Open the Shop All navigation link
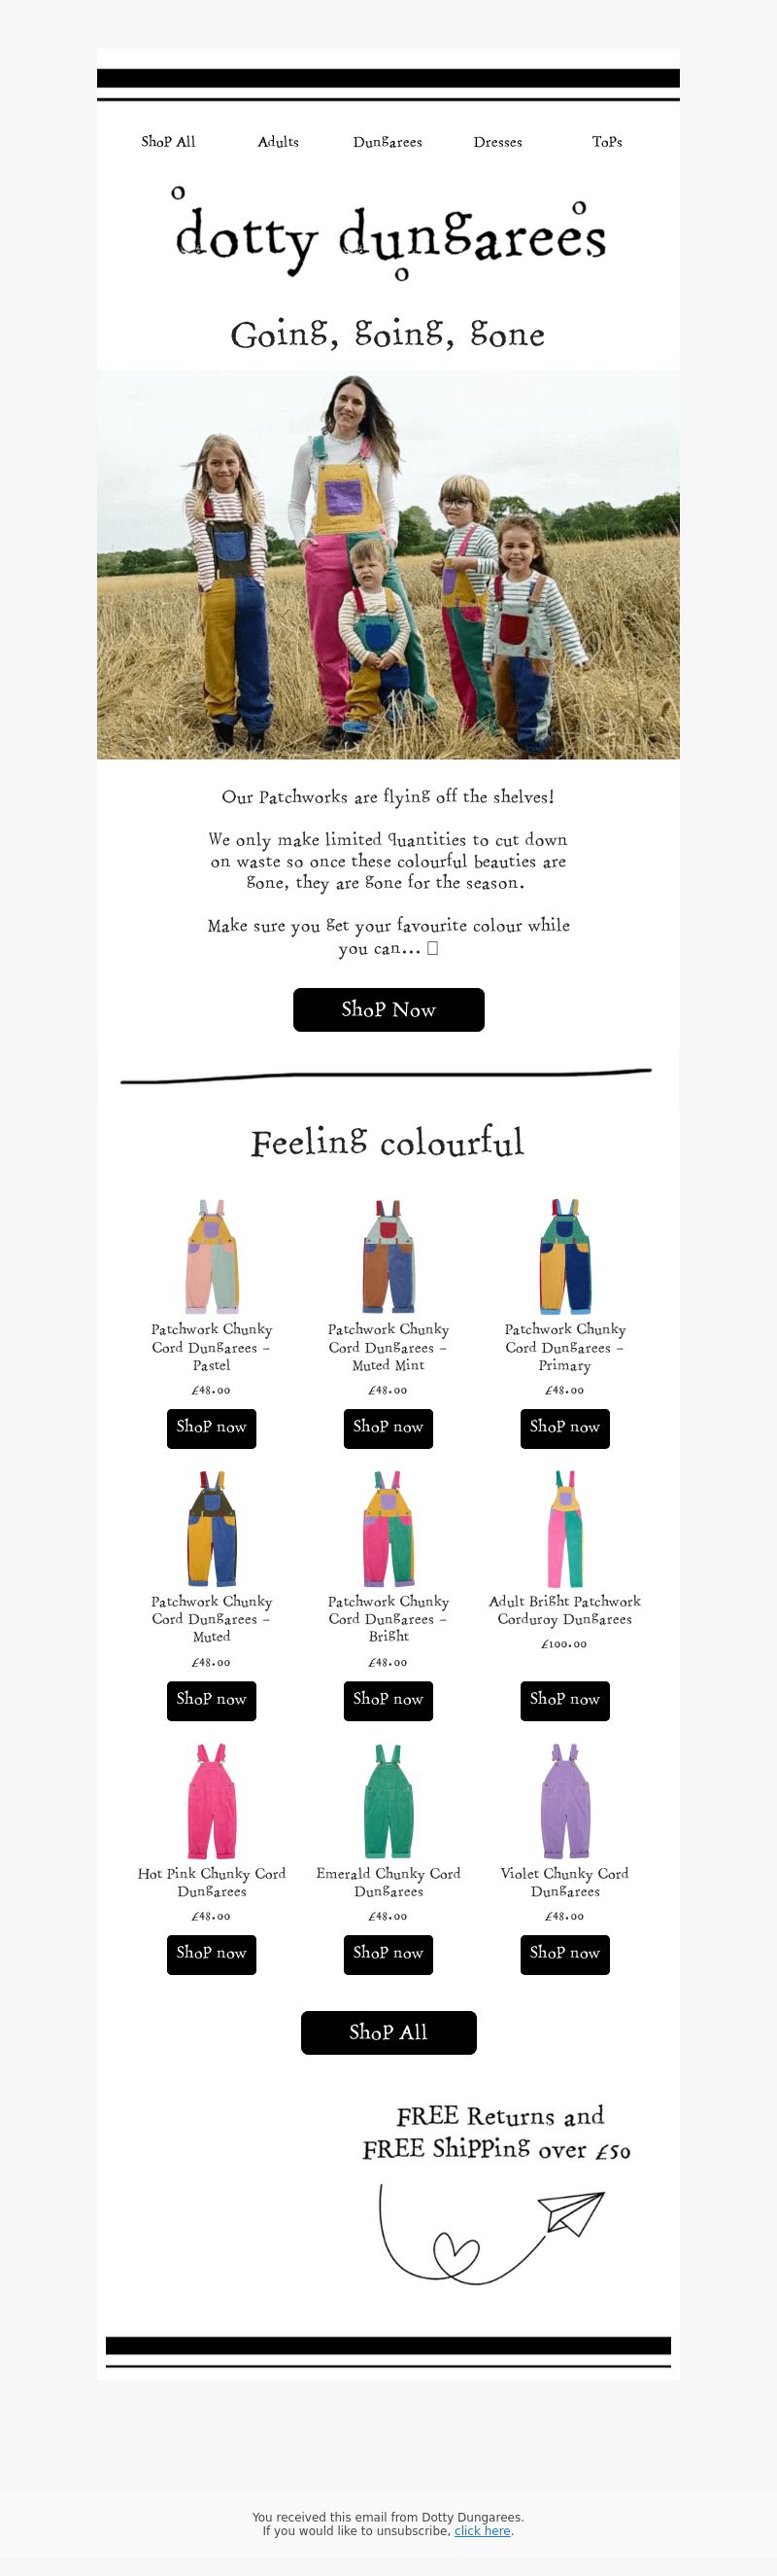 [x=168, y=142]
